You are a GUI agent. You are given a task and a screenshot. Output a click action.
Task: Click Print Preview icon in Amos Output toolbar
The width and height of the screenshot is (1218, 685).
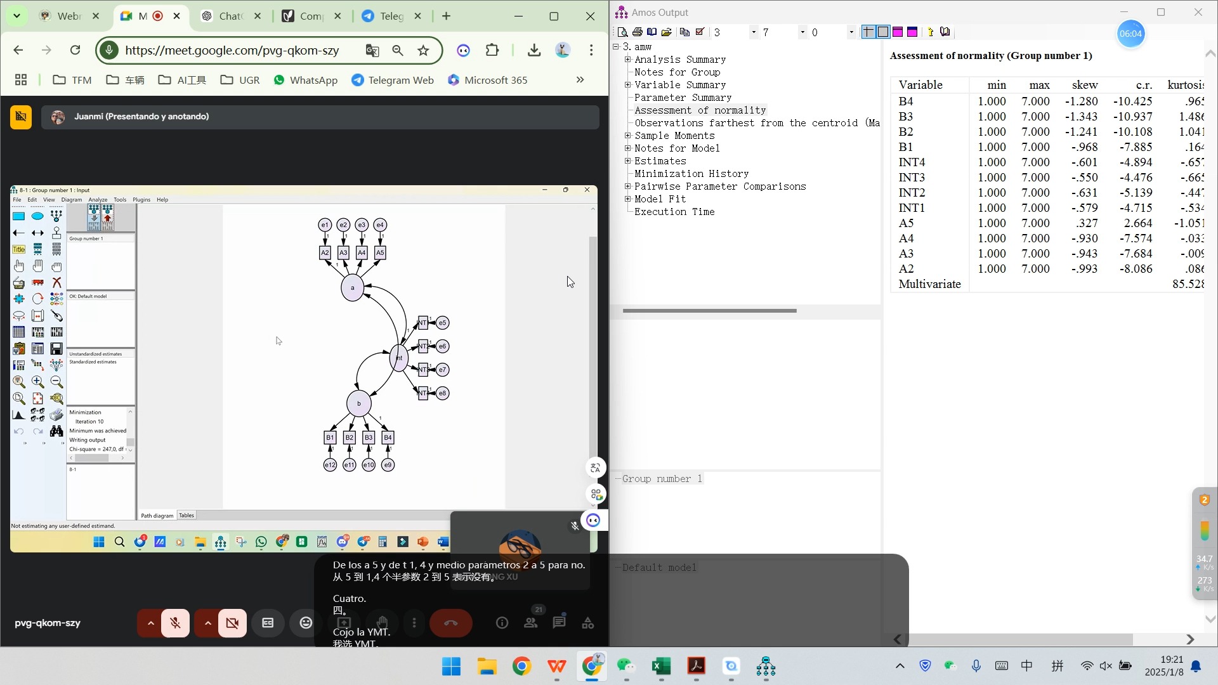[x=622, y=32]
